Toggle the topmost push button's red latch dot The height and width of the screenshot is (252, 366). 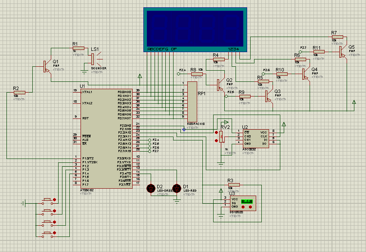(x=55, y=199)
